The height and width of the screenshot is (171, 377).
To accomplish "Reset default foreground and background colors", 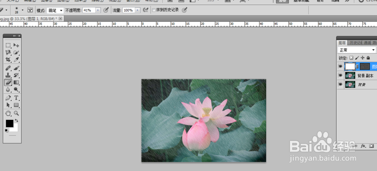I will [6, 130].
